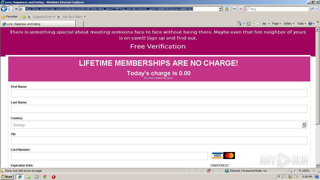The height and width of the screenshot is (180, 320).
Task: Show more command bar items chevron
Action: tap(318, 22)
